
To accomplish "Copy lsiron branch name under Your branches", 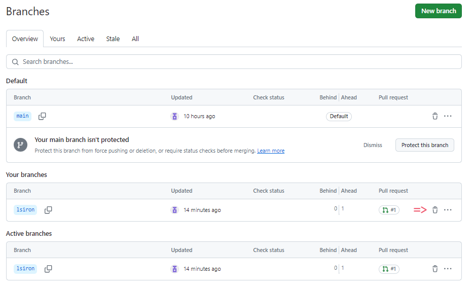I will [x=48, y=210].
